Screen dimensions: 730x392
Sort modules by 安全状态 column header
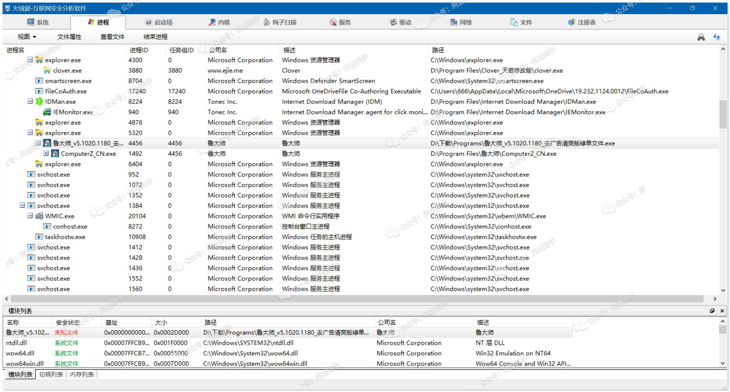tap(77, 322)
